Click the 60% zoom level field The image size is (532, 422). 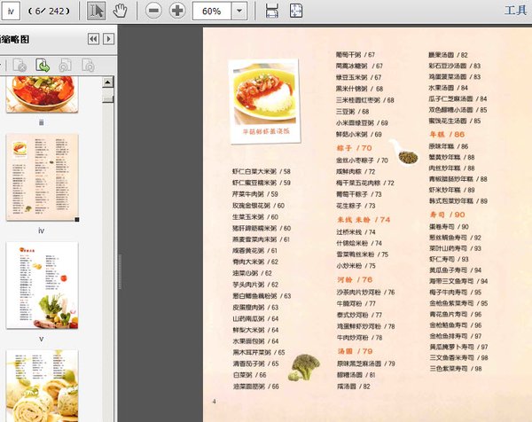[211, 11]
